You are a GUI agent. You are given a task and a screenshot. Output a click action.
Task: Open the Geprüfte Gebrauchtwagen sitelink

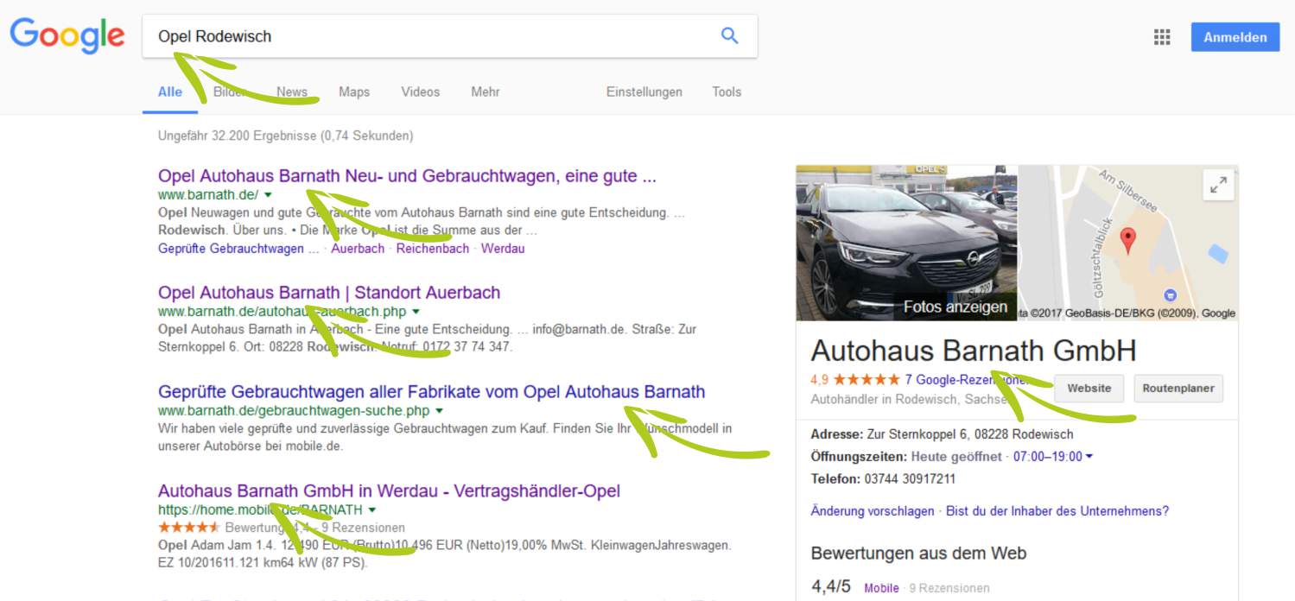pos(238,248)
